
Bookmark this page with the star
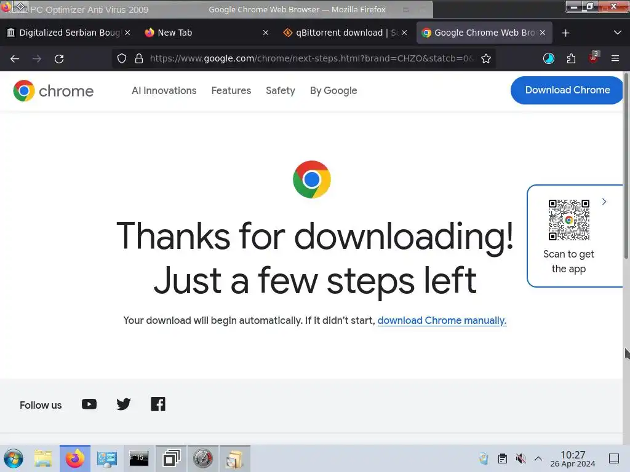[x=486, y=58]
